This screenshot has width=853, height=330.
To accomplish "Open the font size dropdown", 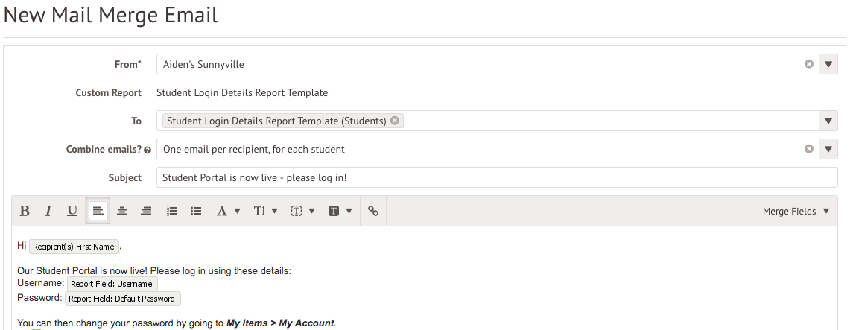I will [x=264, y=212].
